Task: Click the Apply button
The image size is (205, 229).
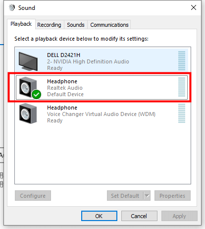Action: click(x=179, y=216)
